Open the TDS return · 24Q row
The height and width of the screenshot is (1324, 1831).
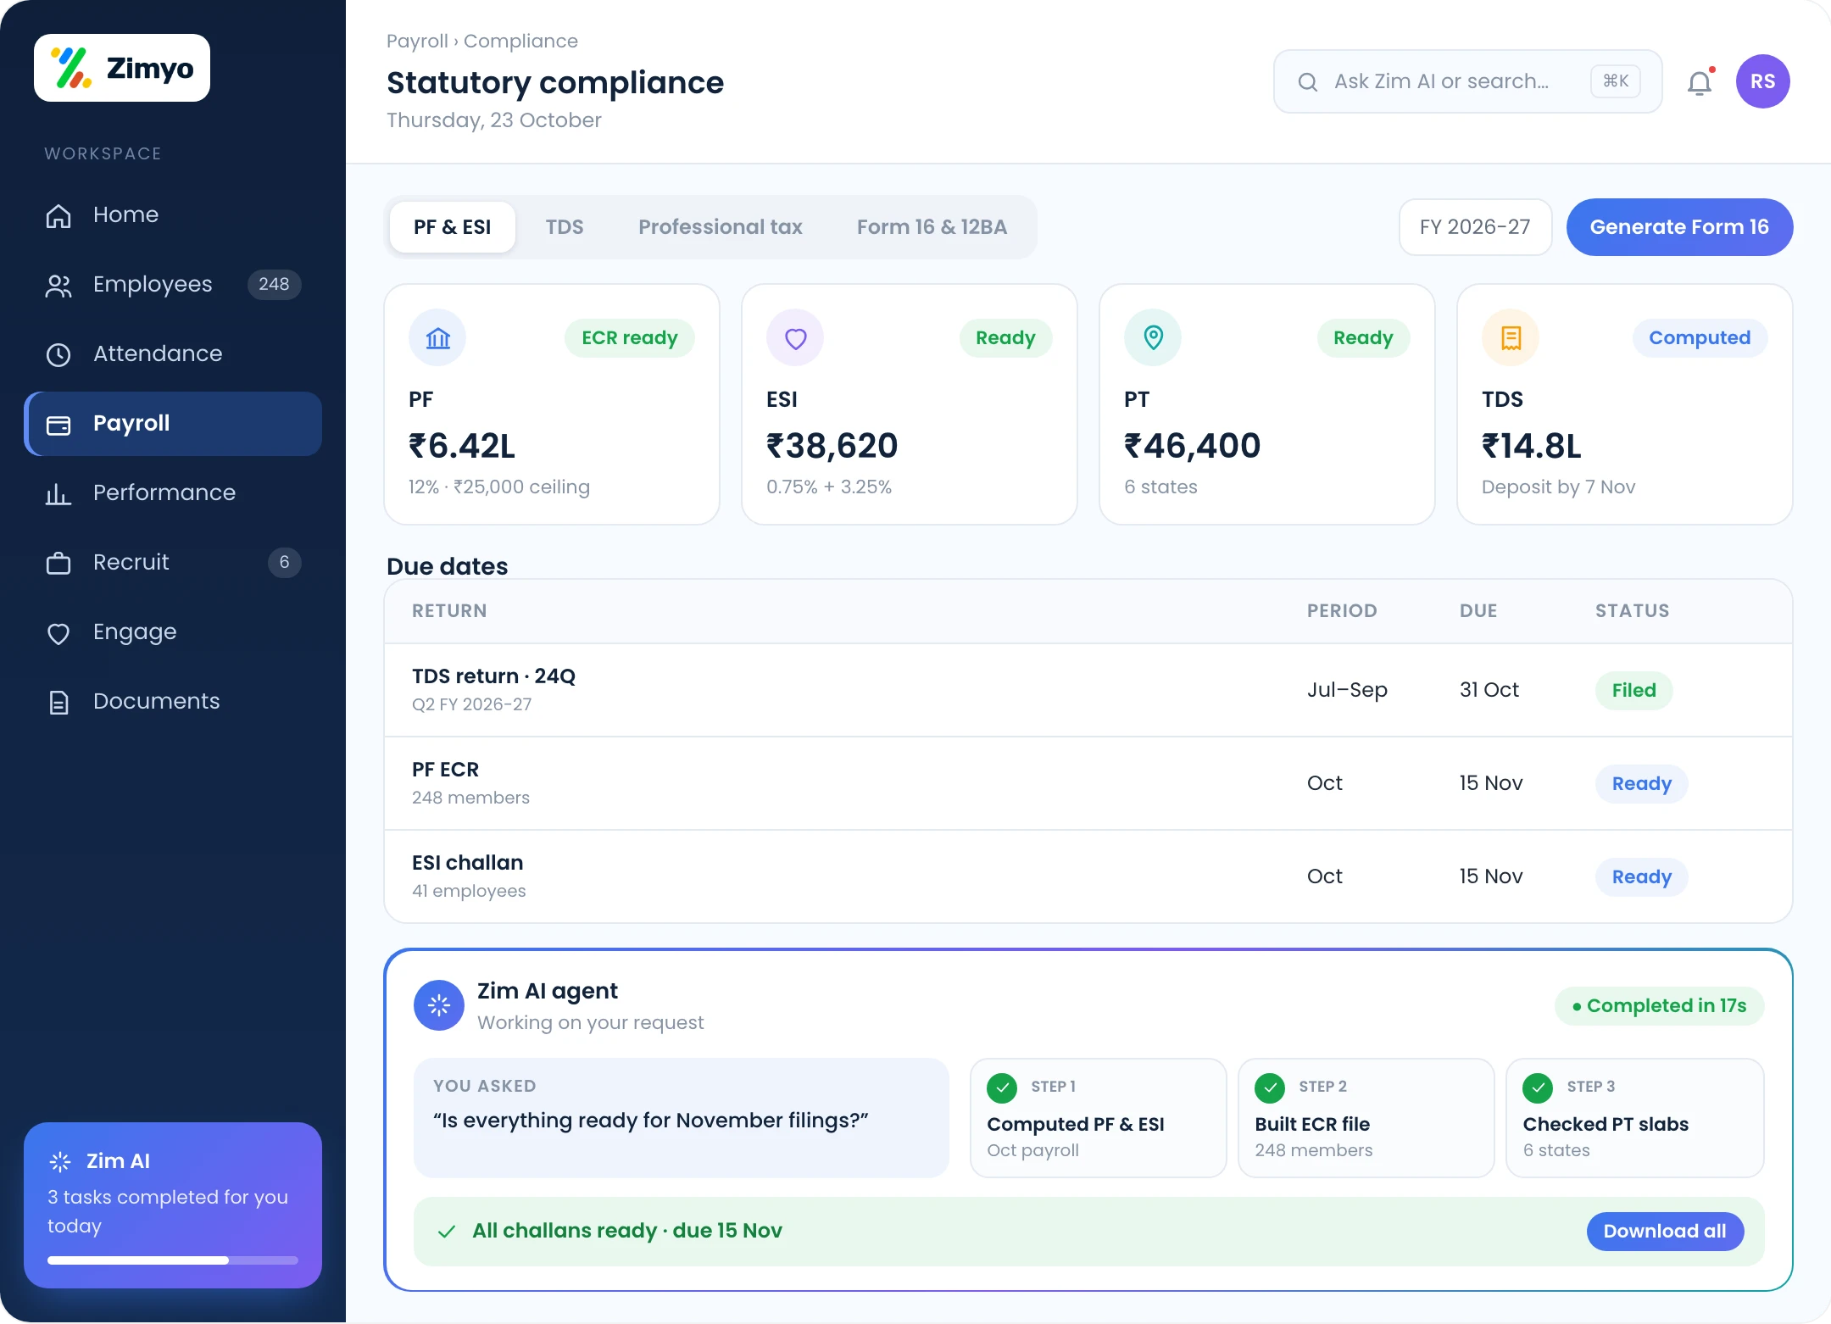[x=1088, y=690]
